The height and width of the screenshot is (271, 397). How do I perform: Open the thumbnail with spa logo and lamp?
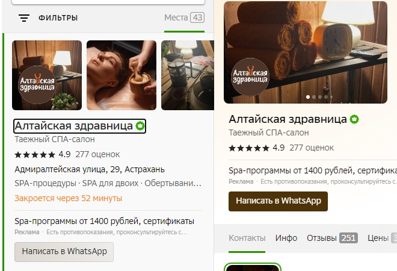pyautogui.click(x=47, y=75)
